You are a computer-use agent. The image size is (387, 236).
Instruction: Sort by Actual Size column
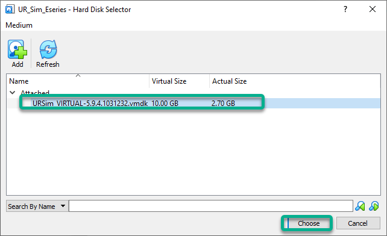(295, 81)
